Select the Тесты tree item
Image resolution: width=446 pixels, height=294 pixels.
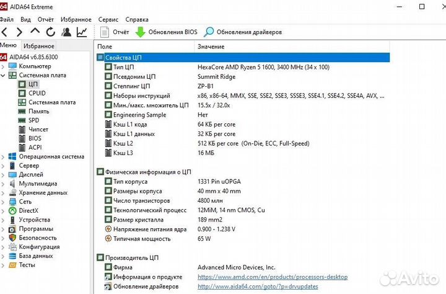22,265
